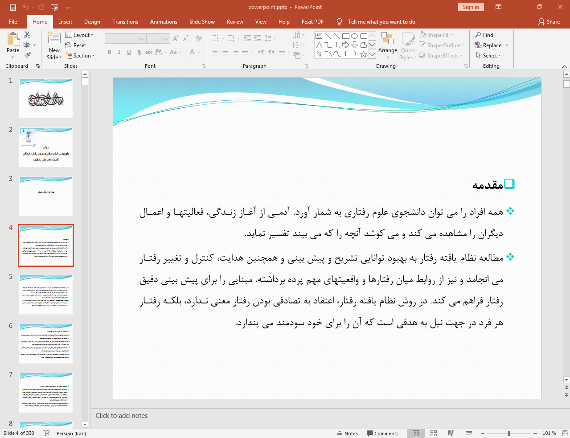Toggle Bold formatting
Image resolution: width=570 pixels, height=438 pixels.
[x=109, y=52]
